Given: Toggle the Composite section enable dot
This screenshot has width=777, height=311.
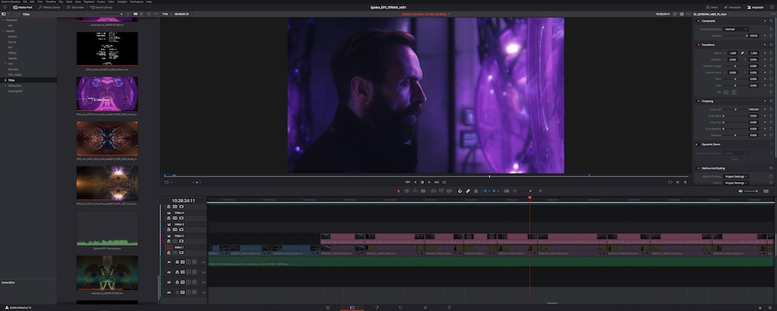Looking at the screenshot, I should pos(698,20).
